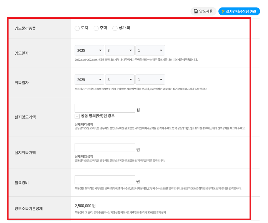Select 상가 외 radio option
Viewport: 268px width, 223px height.
pos(115,28)
